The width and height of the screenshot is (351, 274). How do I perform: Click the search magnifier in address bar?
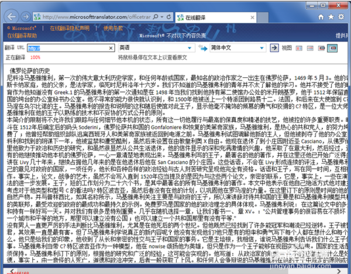[x=156, y=17]
